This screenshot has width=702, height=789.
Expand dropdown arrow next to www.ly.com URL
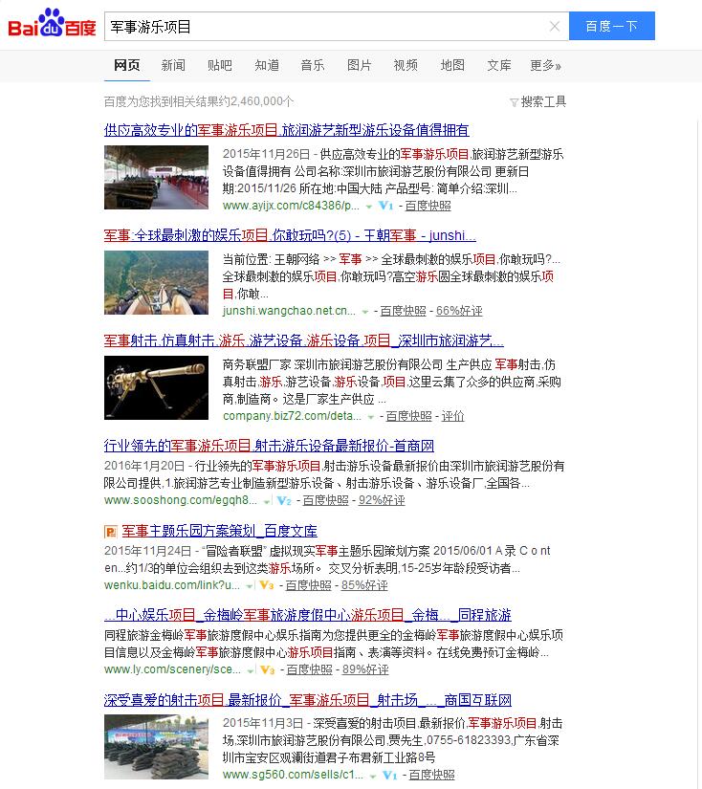pyautogui.click(x=251, y=670)
